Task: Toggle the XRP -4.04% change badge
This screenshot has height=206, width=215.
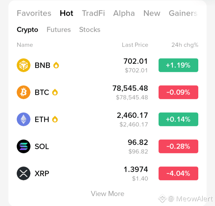Action: [x=178, y=173]
